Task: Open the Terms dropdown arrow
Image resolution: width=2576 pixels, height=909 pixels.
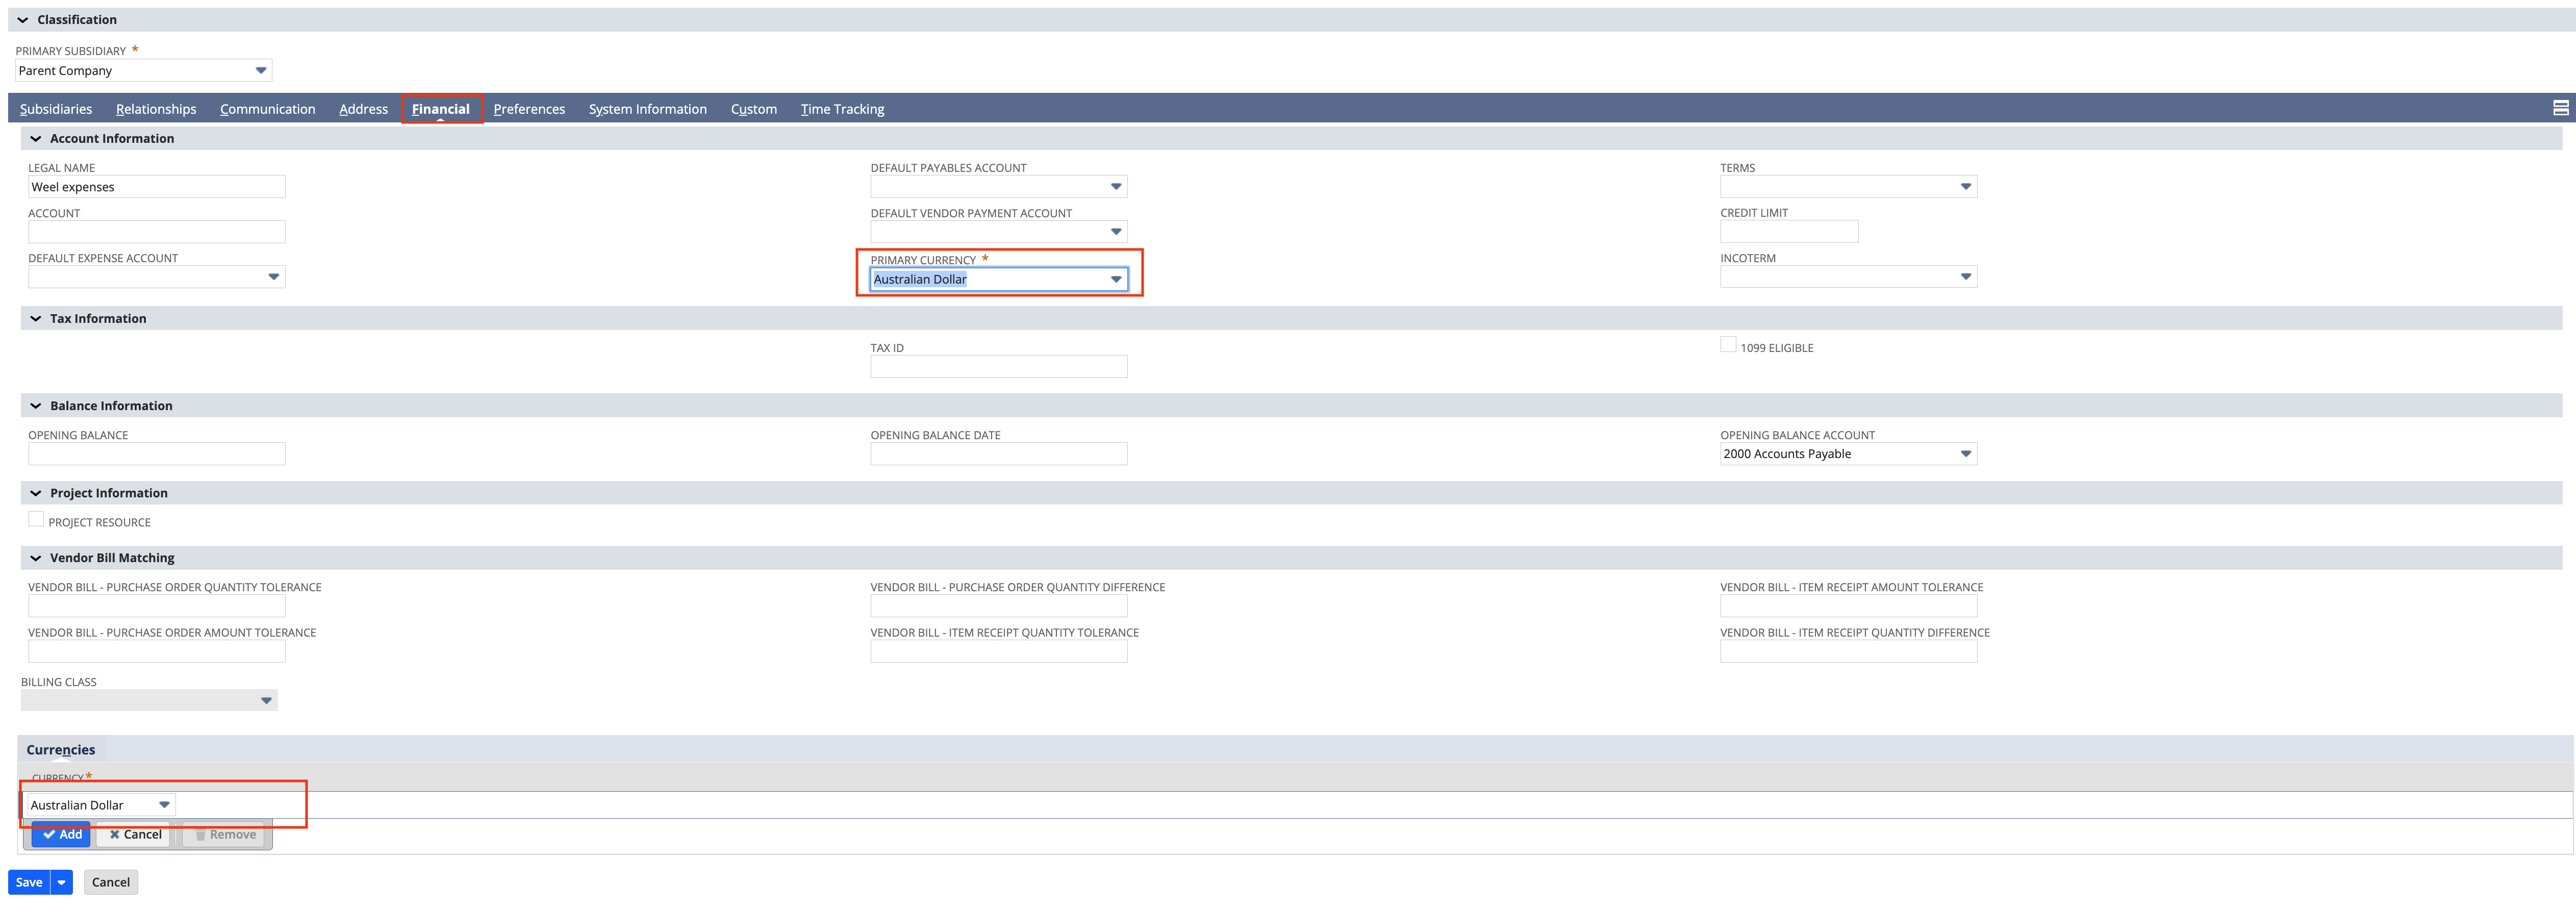Action: pos(1965,187)
